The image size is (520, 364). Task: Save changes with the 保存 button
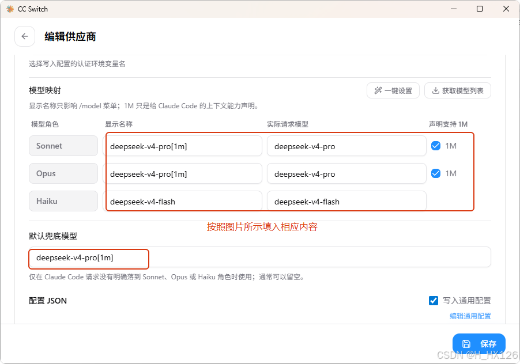(479, 344)
